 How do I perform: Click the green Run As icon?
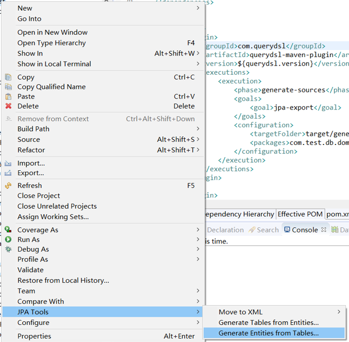tap(8, 239)
